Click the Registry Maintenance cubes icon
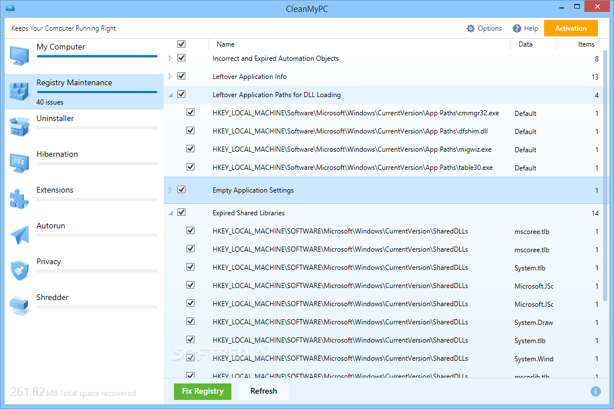614x409 pixels. point(19,91)
